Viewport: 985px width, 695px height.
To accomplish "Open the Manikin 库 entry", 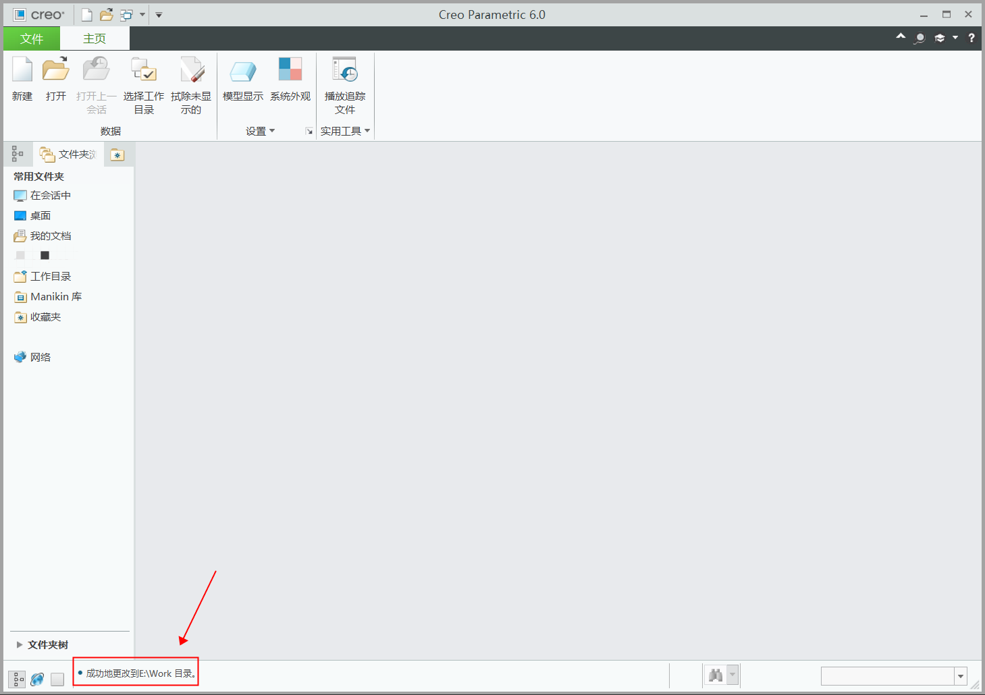I will point(48,297).
